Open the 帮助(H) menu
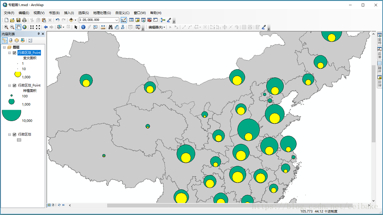Image resolution: width=383 pixels, height=215 pixels. tap(156, 13)
